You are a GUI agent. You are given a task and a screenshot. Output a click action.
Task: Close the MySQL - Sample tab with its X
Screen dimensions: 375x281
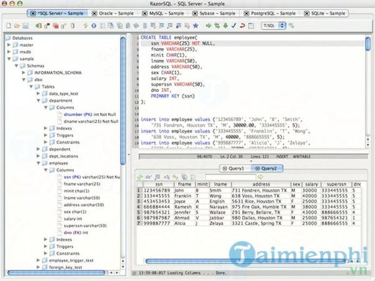coord(145,14)
